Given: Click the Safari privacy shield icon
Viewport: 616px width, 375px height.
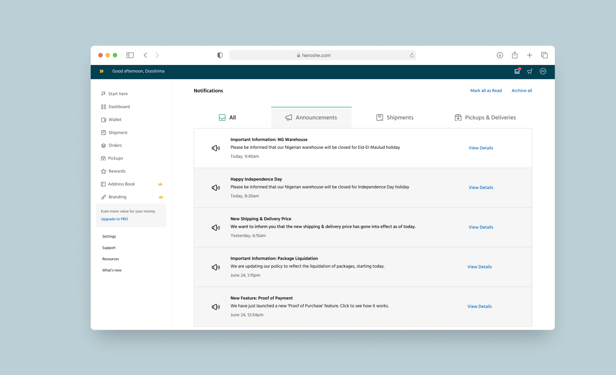Looking at the screenshot, I should (x=220, y=55).
